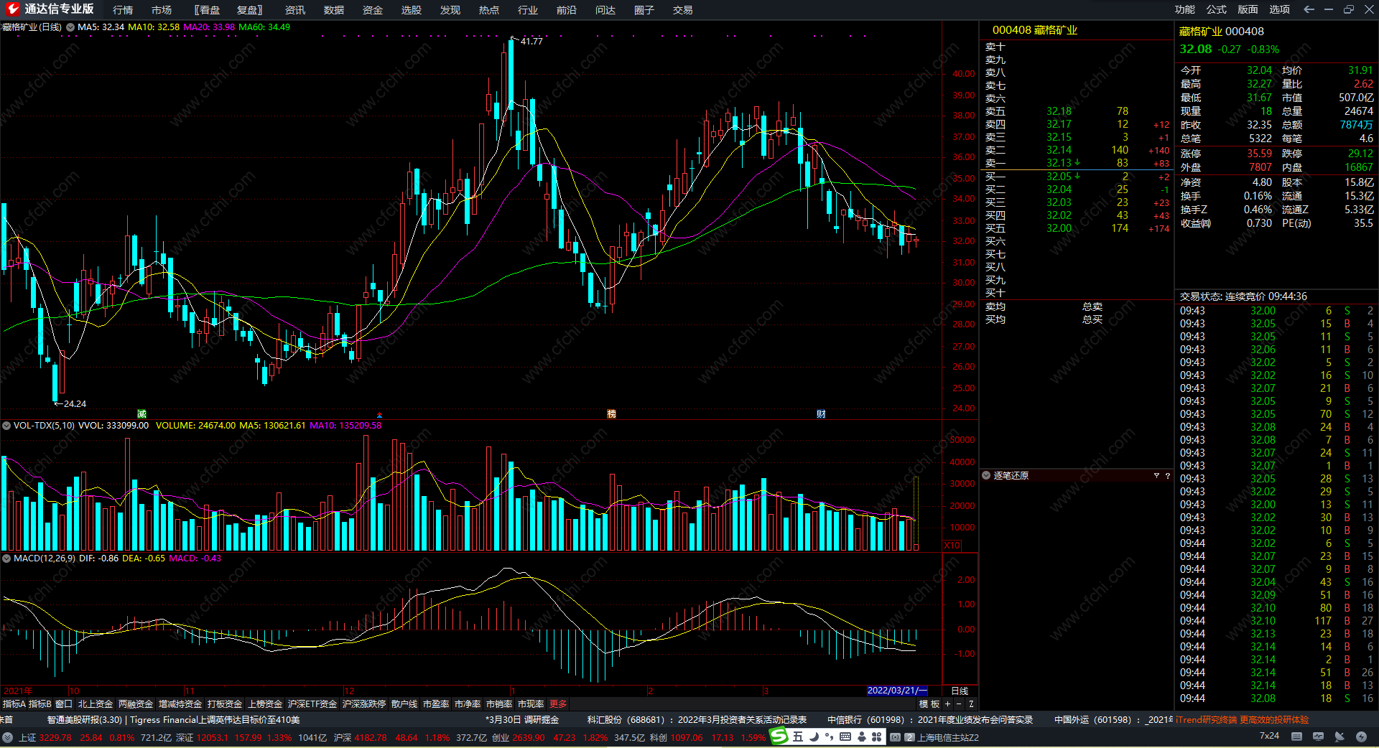This screenshot has width=1379, height=748.
Task: Click the 卖五 price 32.18
Action: click(x=1059, y=111)
